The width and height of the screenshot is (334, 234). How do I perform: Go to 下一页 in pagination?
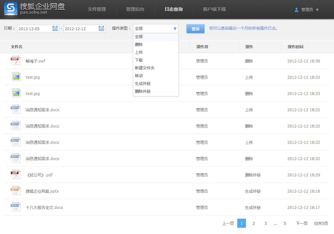[301, 223]
